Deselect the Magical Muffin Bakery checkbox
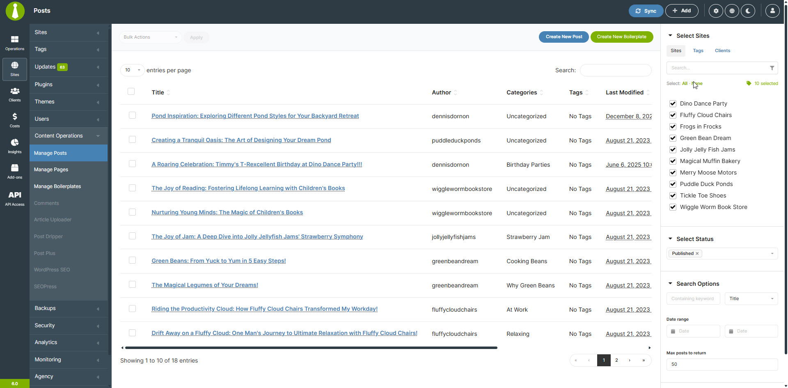Image resolution: width=788 pixels, height=388 pixels. pos(673,161)
